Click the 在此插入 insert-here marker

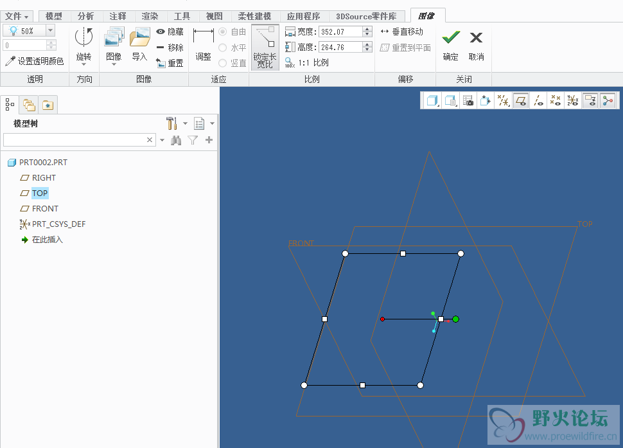pyautogui.click(x=42, y=240)
